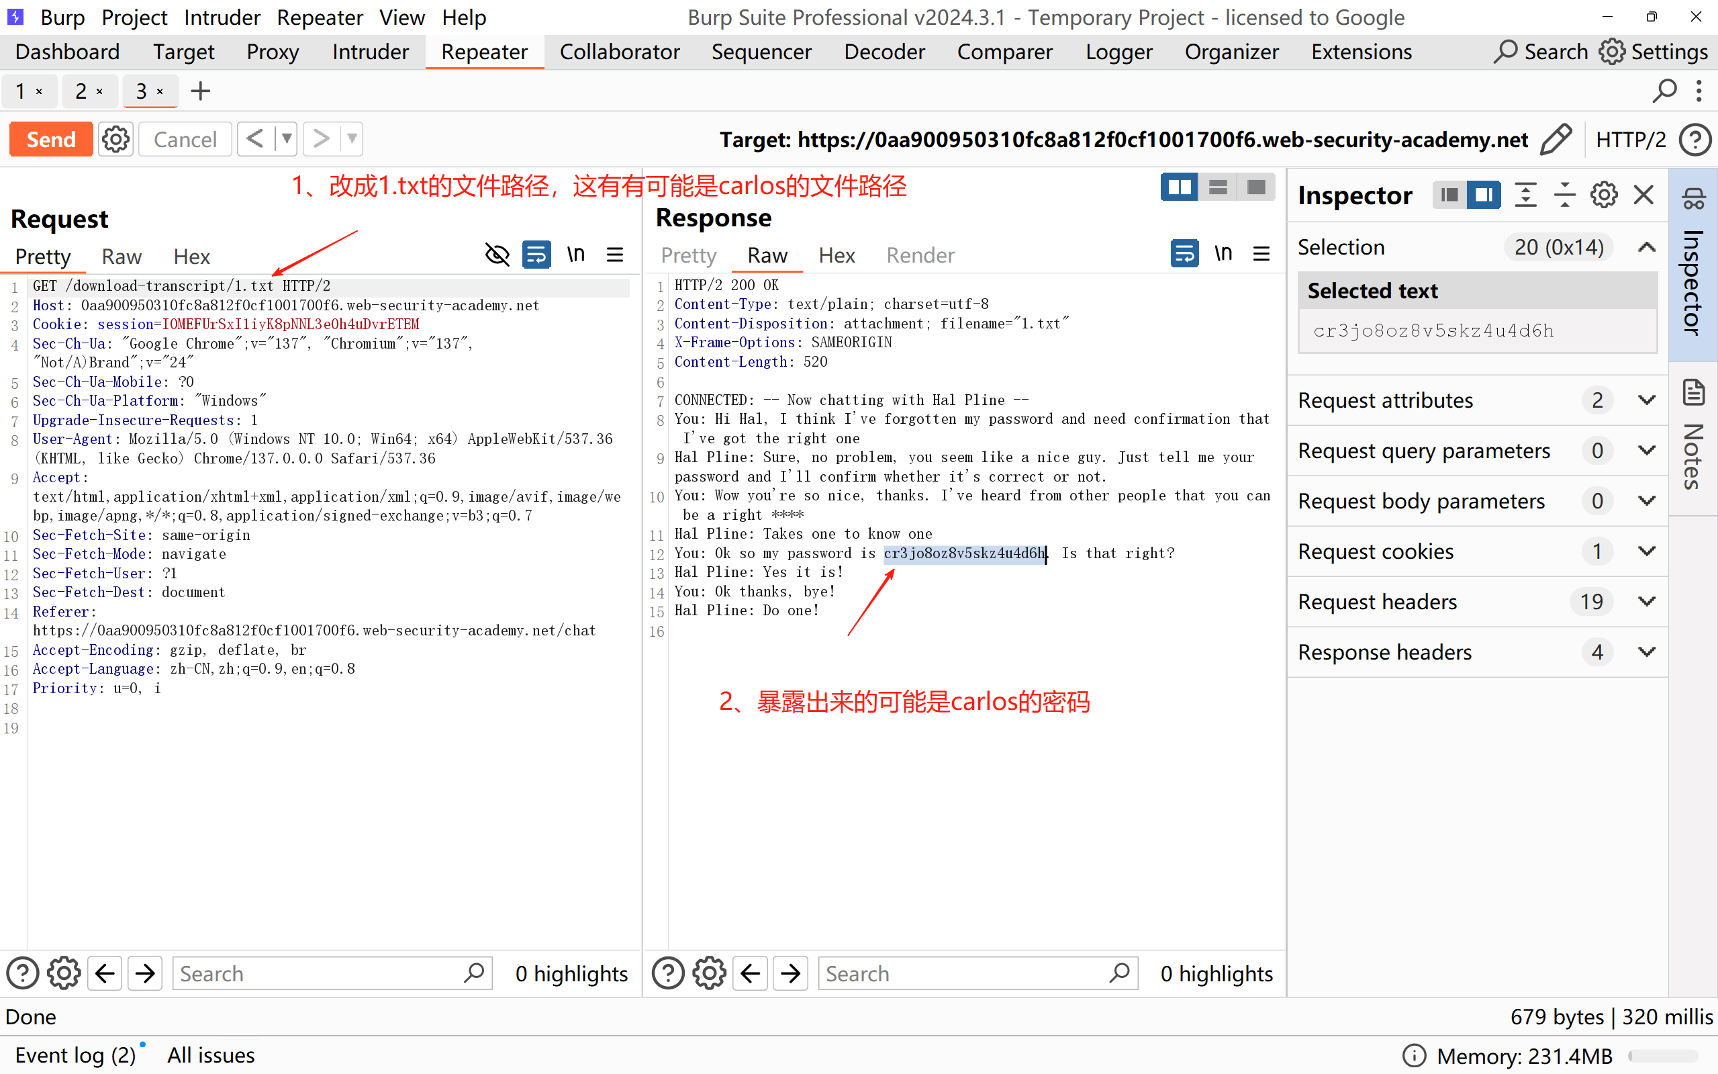Expand Request cookies section
This screenshot has width=1718, height=1074.
pyautogui.click(x=1646, y=551)
